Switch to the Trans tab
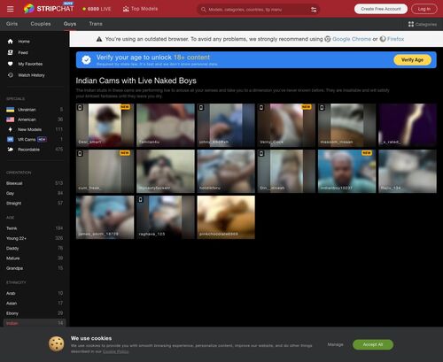 tap(96, 24)
